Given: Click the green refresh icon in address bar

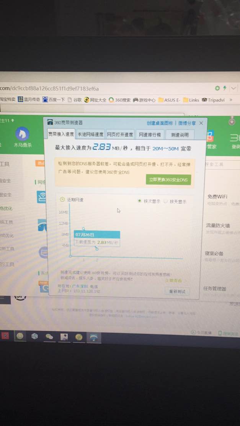Looking at the screenshot, I should tap(217, 88).
